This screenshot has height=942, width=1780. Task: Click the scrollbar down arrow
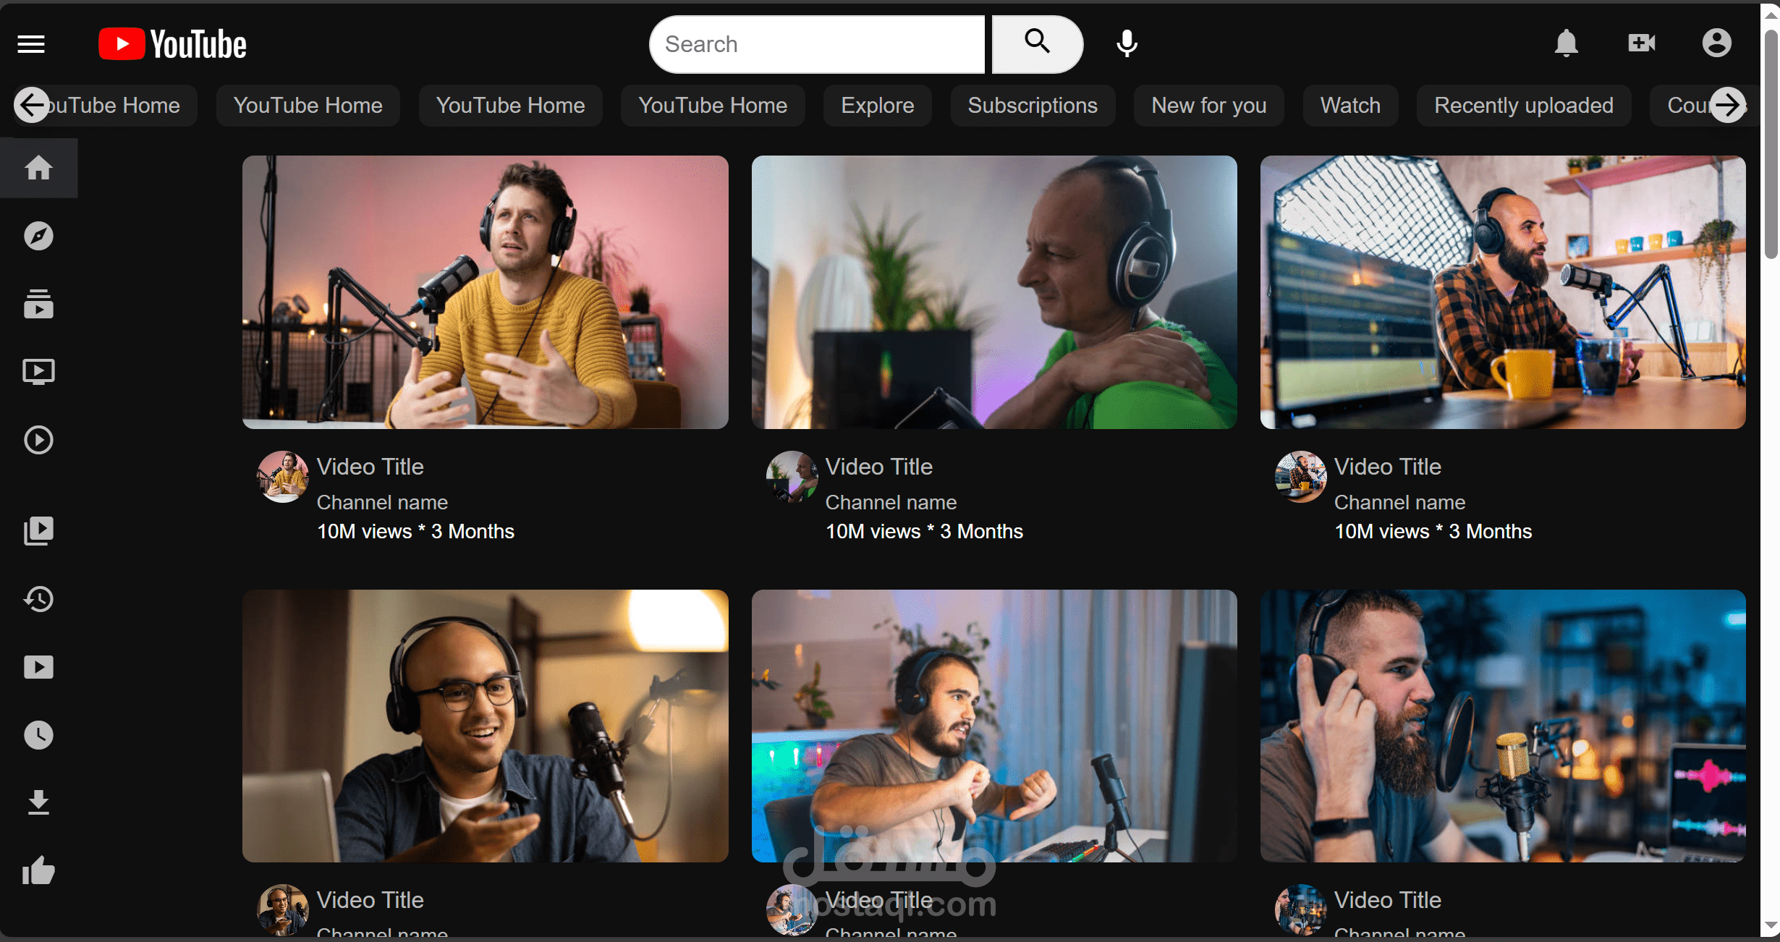(1771, 925)
